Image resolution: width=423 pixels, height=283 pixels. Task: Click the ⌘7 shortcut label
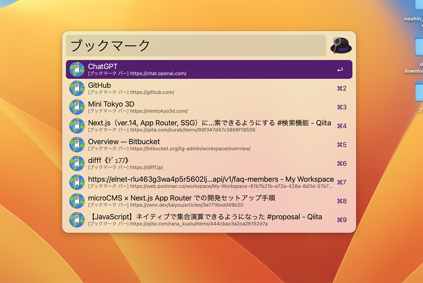tap(342, 182)
